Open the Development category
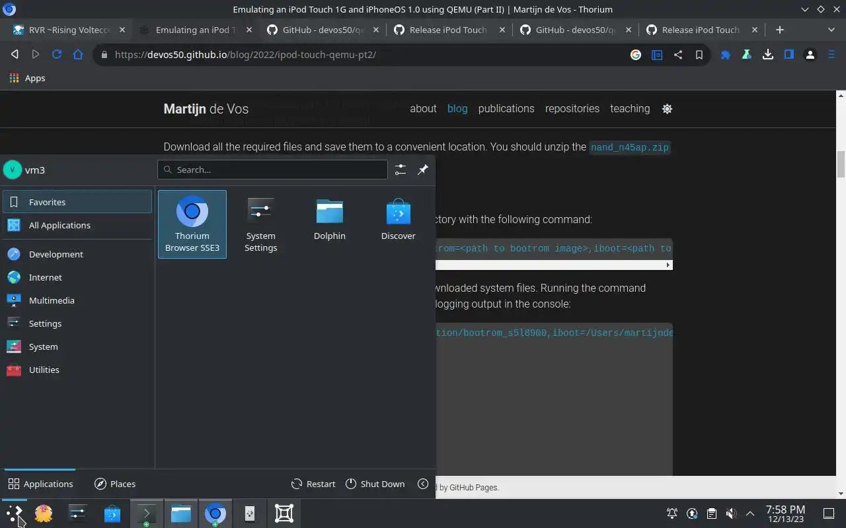846x528 pixels. 77,254
